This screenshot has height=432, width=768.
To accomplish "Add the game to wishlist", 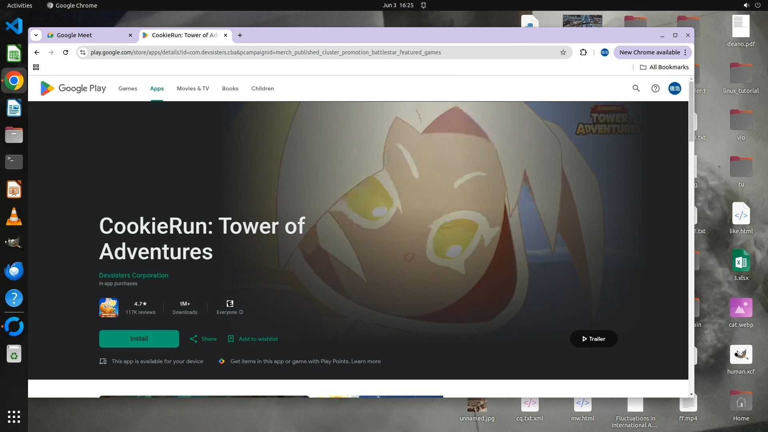I will point(253,339).
